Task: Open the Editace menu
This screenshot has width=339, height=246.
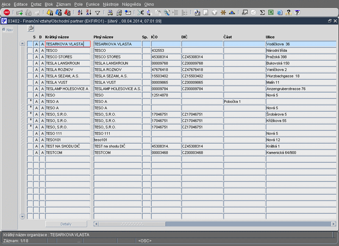Action: 20,4
